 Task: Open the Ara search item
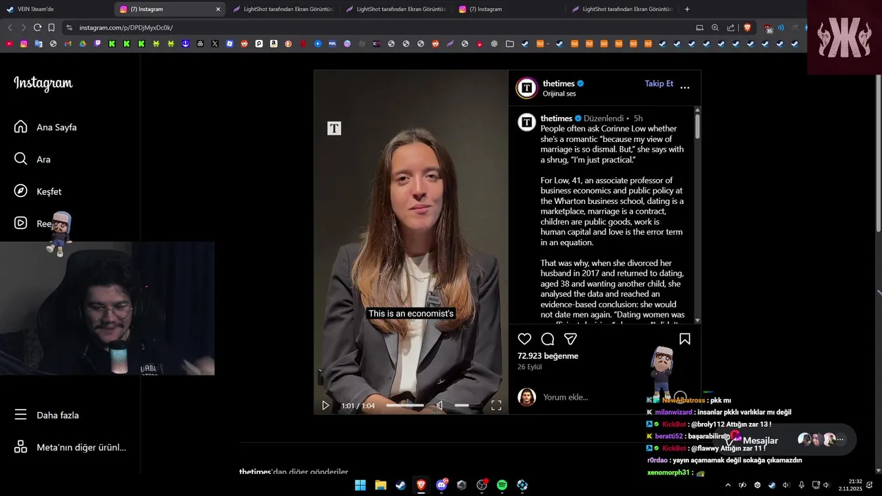tap(32, 159)
